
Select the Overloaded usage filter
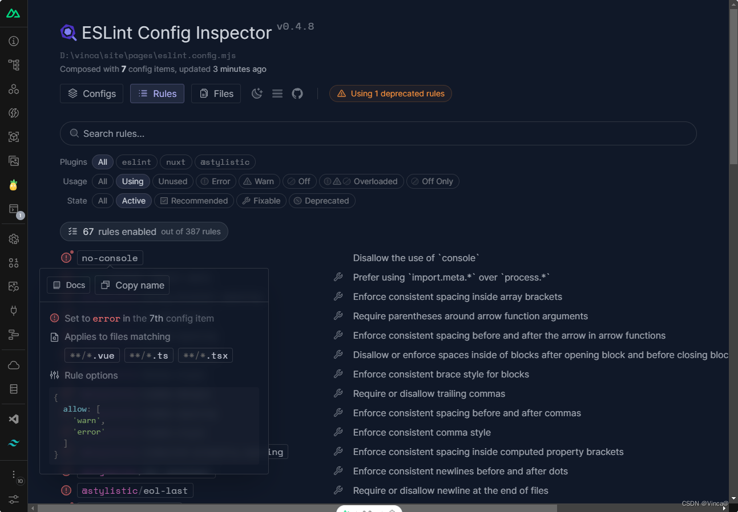pyautogui.click(x=361, y=181)
